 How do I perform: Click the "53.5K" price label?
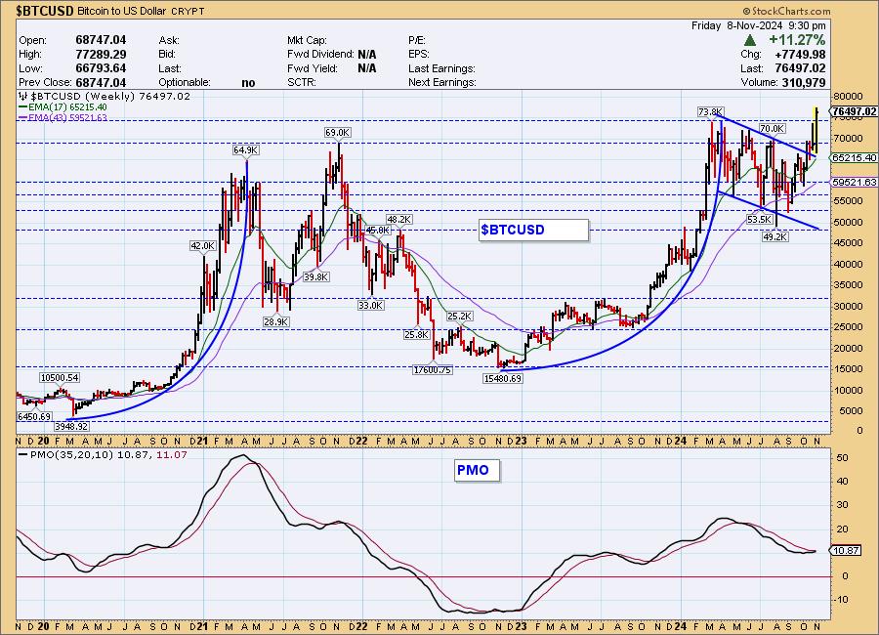[x=759, y=220]
